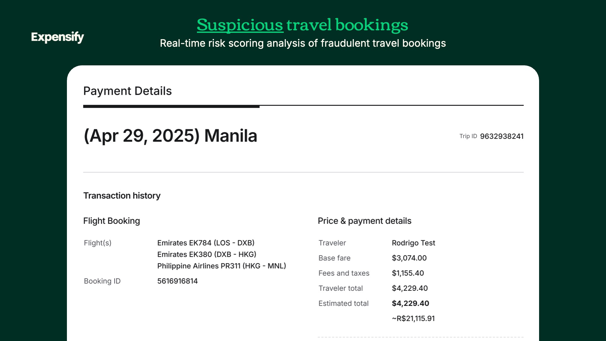The height and width of the screenshot is (341, 606).
Task: Click the Expensify logo
Action: click(x=57, y=37)
